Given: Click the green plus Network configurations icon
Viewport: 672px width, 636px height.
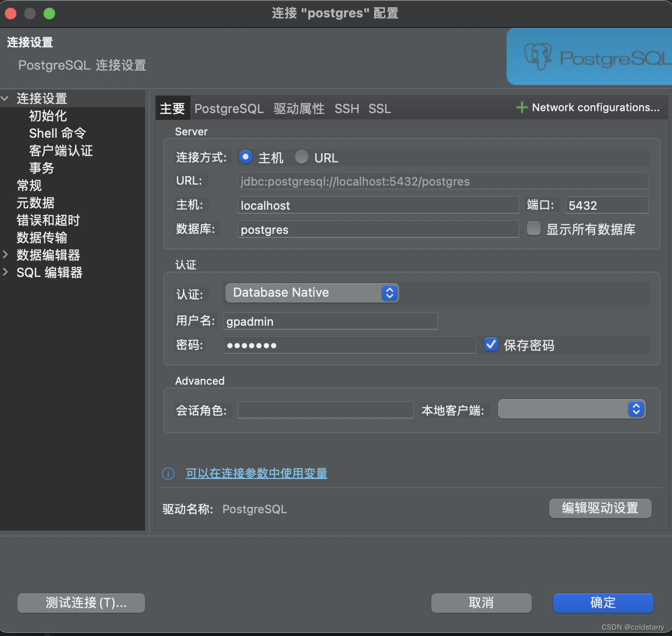Looking at the screenshot, I should [522, 107].
